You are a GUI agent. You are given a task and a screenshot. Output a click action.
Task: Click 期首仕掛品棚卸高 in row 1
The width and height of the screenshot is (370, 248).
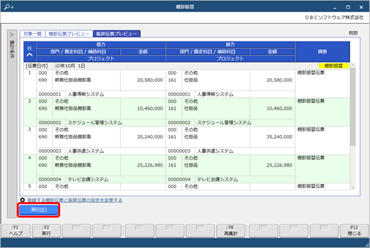tap(73, 80)
